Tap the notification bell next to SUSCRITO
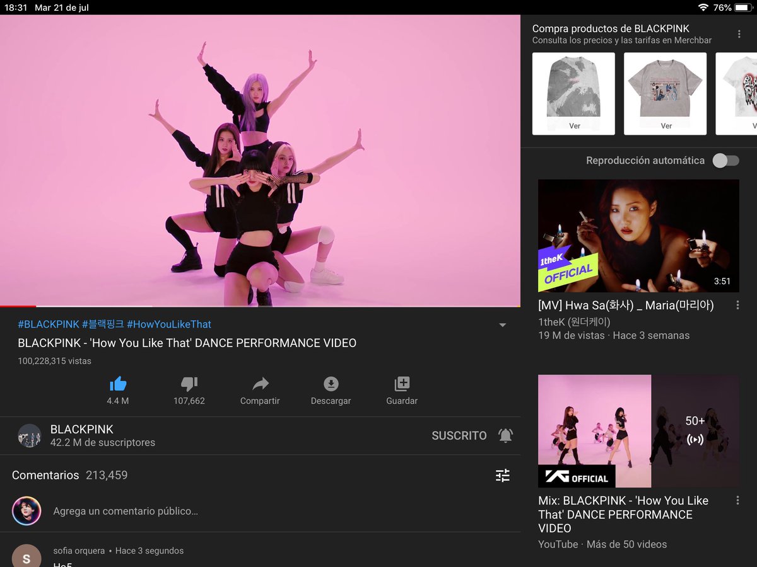Viewport: 757px width, 567px height. (x=506, y=435)
